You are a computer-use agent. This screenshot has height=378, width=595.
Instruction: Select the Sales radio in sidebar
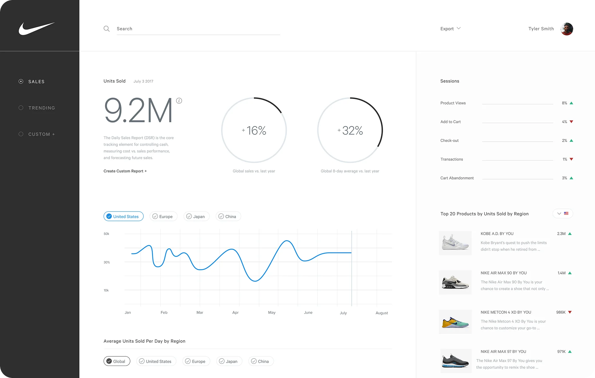point(21,81)
